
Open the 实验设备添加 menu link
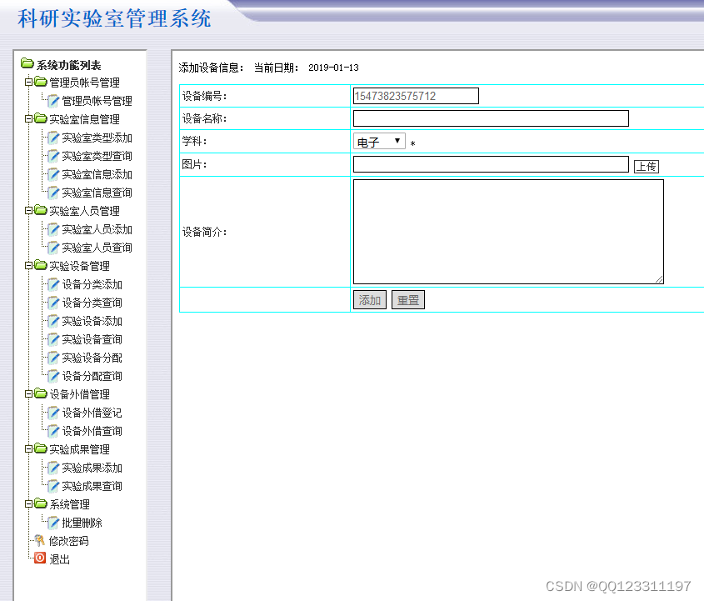[x=92, y=321]
